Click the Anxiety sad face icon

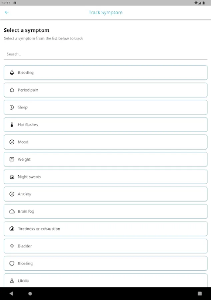point(12,194)
